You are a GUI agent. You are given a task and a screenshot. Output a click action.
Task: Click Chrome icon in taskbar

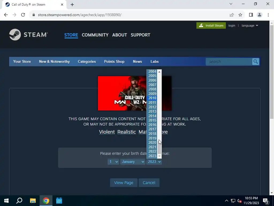[46, 201]
